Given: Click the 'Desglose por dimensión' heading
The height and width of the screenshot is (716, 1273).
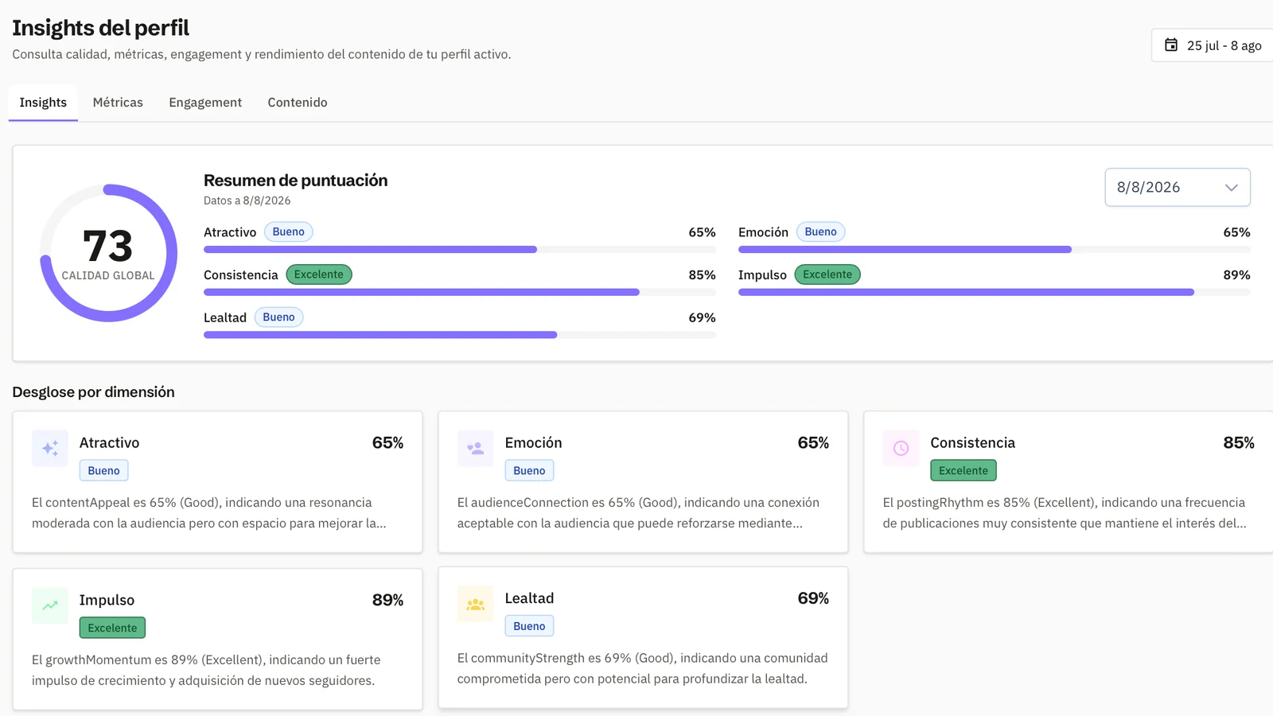Looking at the screenshot, I should point(93,392).
